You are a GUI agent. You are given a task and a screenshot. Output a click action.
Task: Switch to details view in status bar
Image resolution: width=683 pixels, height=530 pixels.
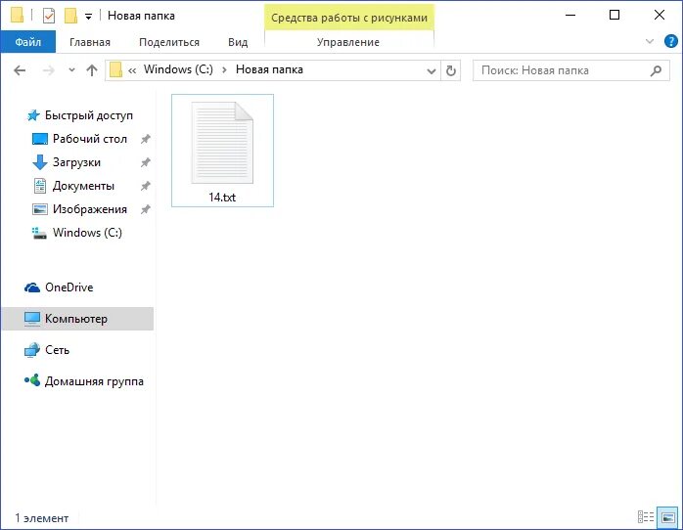646,517
